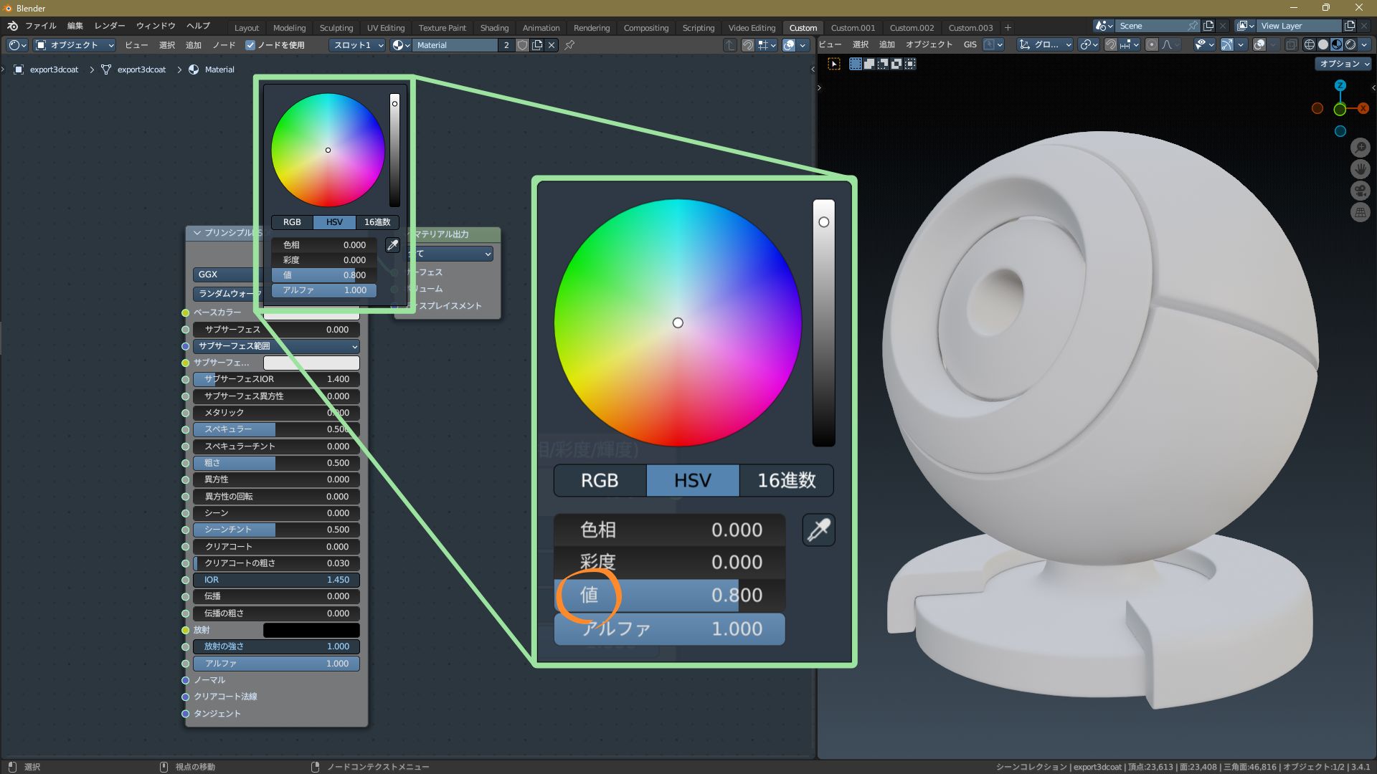Click the fake user shield icon for Material
Screen dimensions: 1377x774
522,45
